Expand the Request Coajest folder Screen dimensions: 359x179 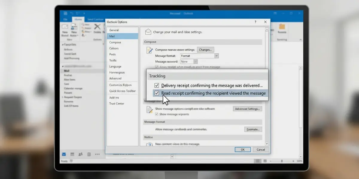[62, 97]
